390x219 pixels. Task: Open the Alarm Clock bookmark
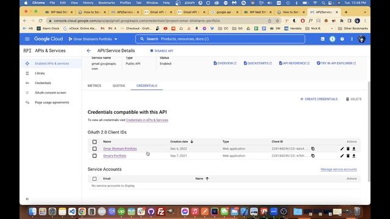[48, 29]
